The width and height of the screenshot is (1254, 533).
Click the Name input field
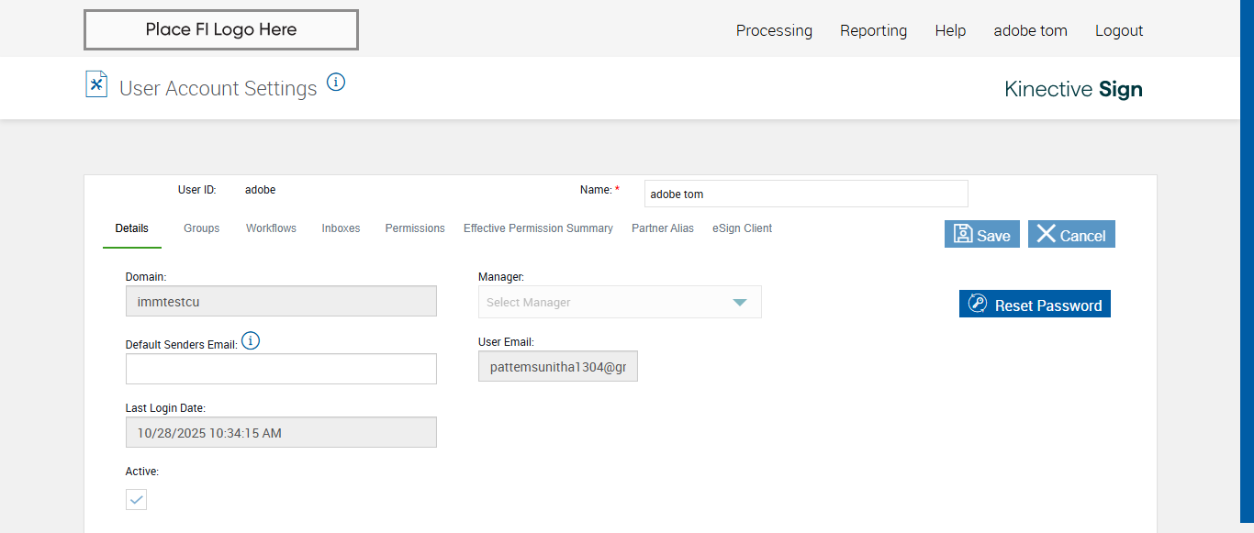pyautogui.click(x=805, y=194)
